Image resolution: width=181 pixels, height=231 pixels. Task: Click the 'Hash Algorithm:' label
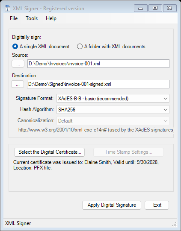point(37,109)
